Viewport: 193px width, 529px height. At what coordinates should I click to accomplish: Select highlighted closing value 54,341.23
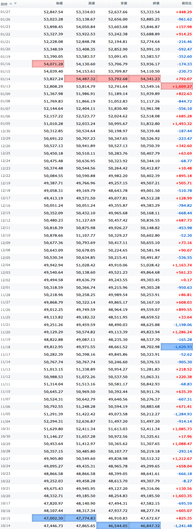pos(145,79)
